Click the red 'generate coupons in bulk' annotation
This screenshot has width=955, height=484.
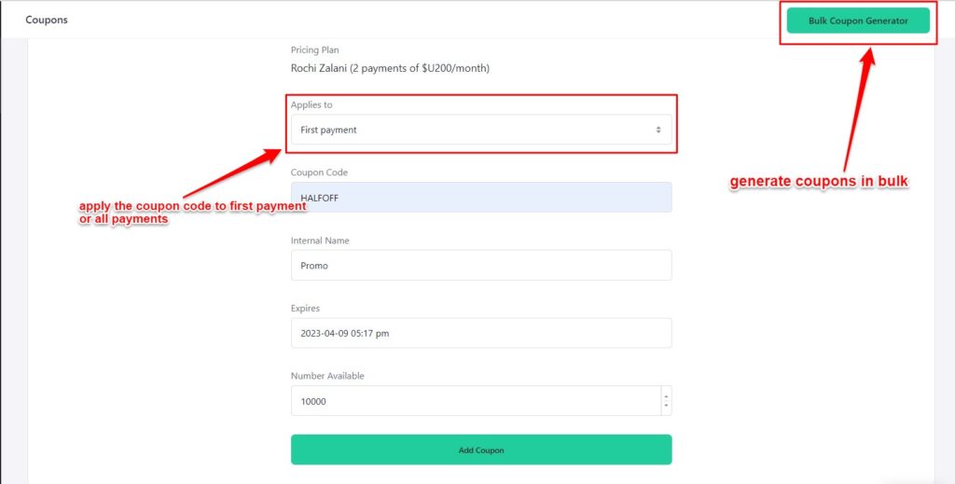pos(818,182)
